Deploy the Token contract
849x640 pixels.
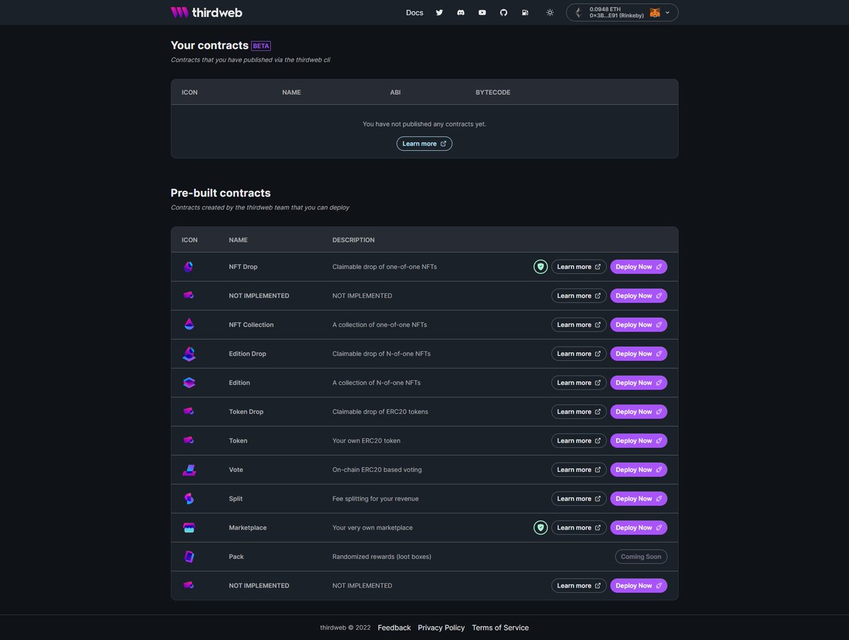pyautogui.click(x=639, y=441)
